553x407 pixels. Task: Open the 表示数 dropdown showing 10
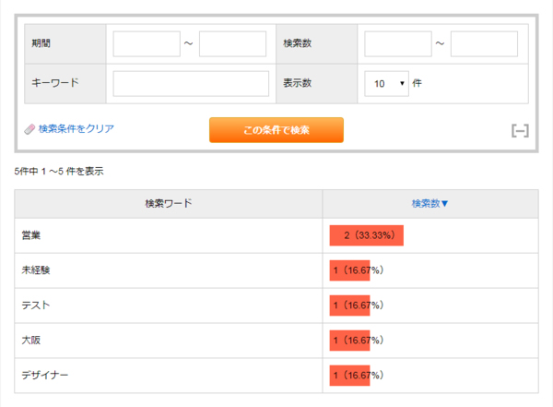coord(387,83)
